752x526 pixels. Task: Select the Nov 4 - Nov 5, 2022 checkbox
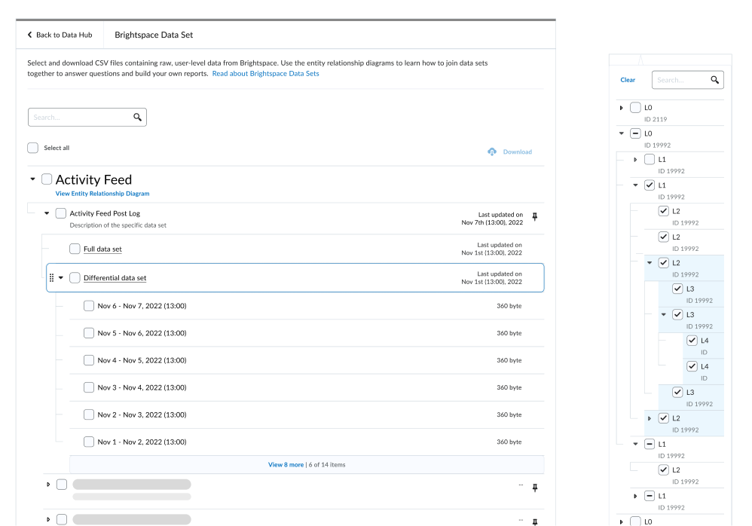click(x=89, y=360)
